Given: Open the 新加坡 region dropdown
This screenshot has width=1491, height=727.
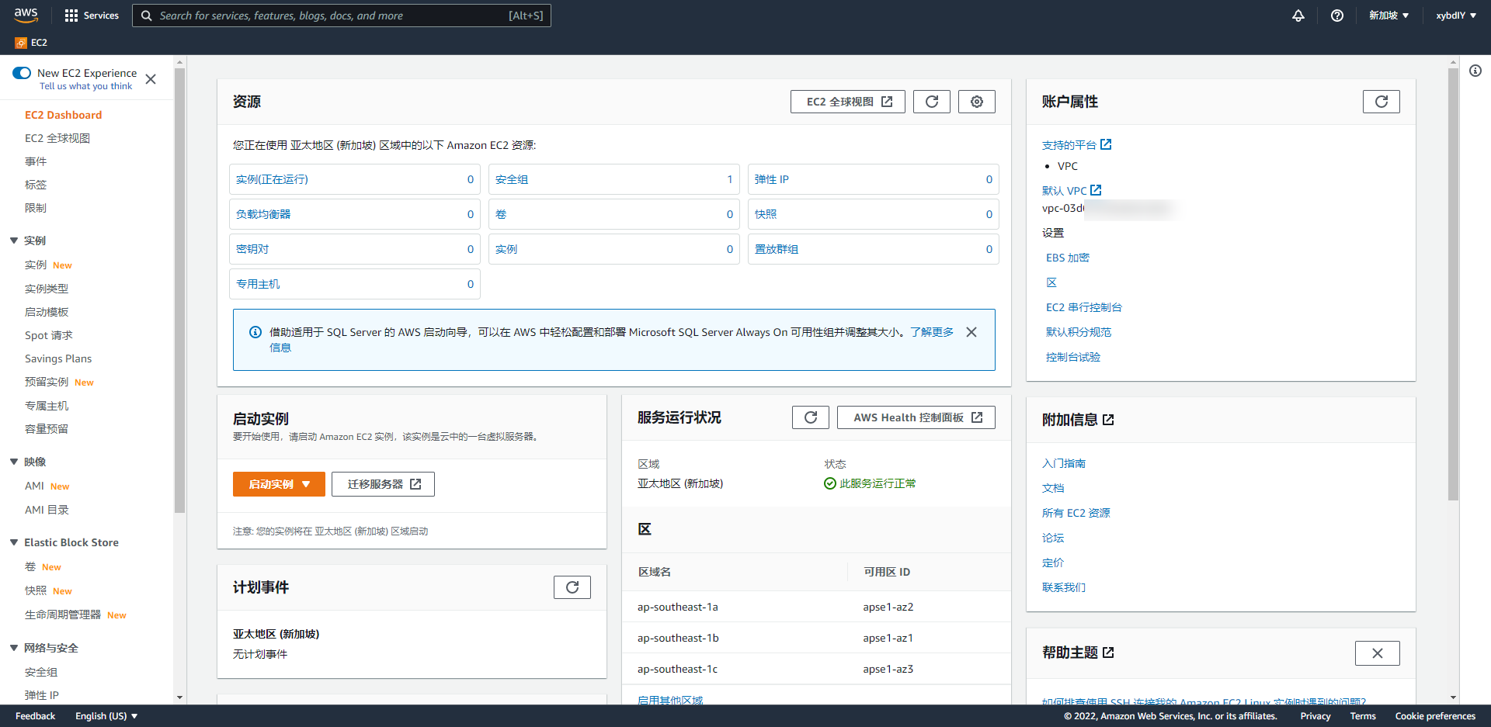Looking at the screenshot, I should 1388,16.
